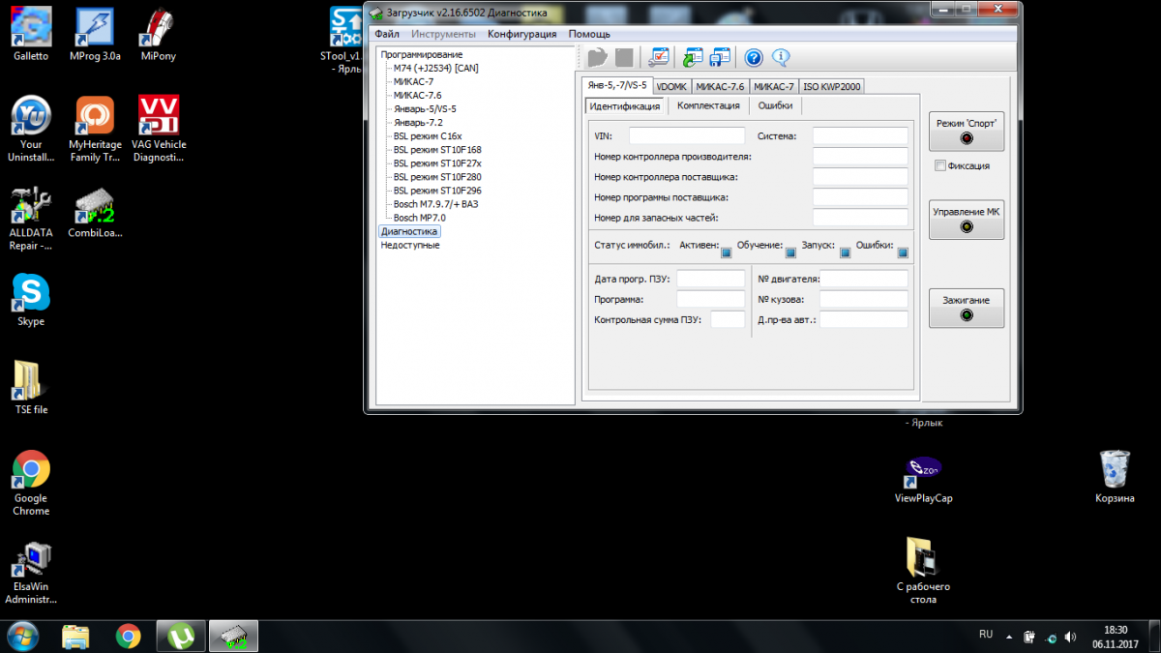Click the Система input field
This screenshot has width=1161, height=653.
[860, 136]
